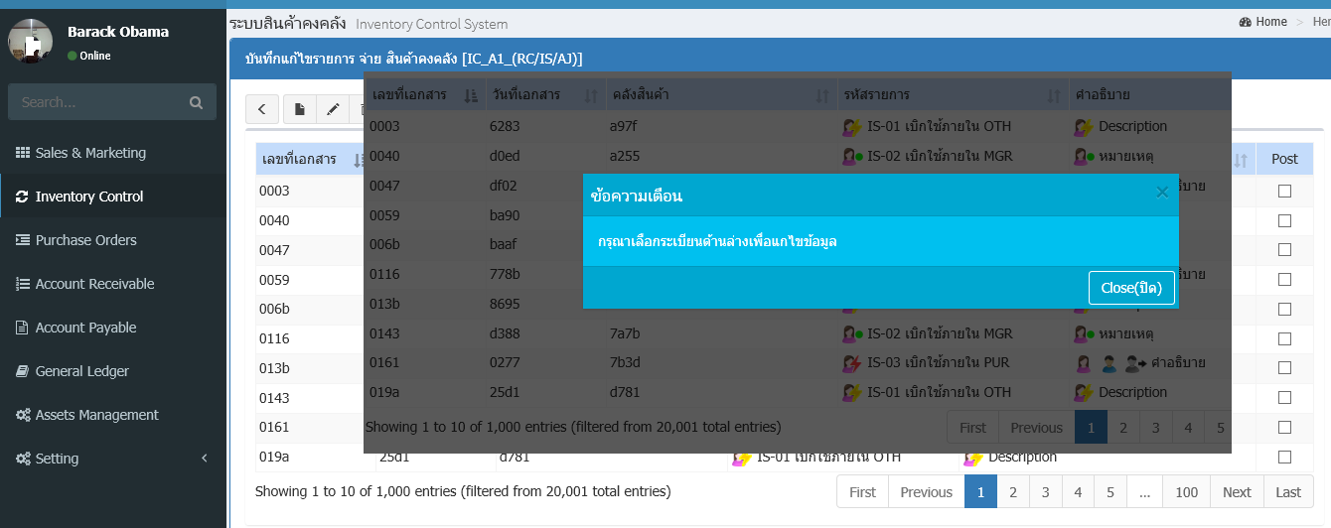Screen dimensions: 1331x528
Task: Click the Sales & Marketing grid icon
Action: (23, 153)
